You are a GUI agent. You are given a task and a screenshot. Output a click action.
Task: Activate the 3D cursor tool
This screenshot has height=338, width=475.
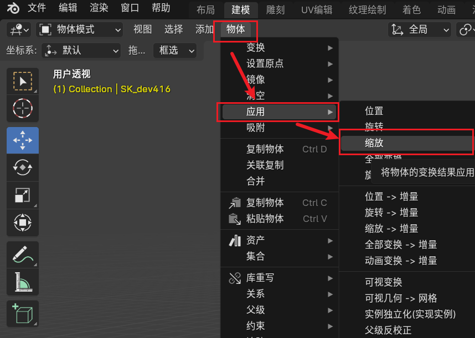point(23,109)
